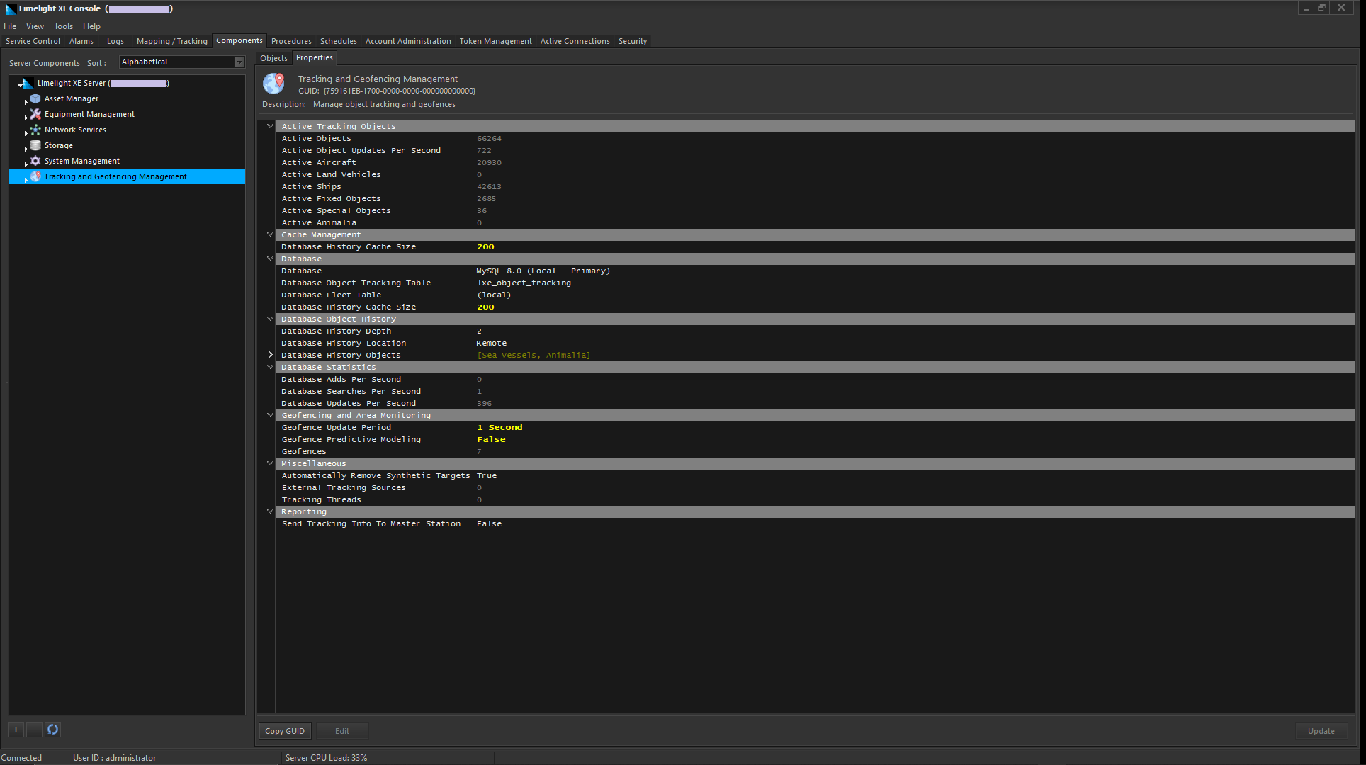The image size is (1366, 765).
Task: Click the Copy GUID button
Action: click(285, 731)
